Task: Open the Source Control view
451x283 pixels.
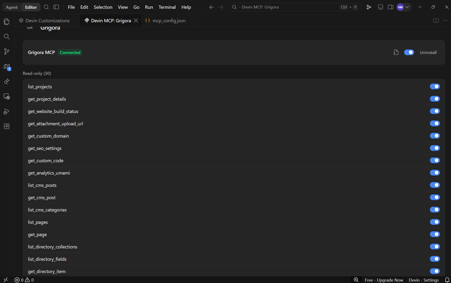Action: click(6, 51)
